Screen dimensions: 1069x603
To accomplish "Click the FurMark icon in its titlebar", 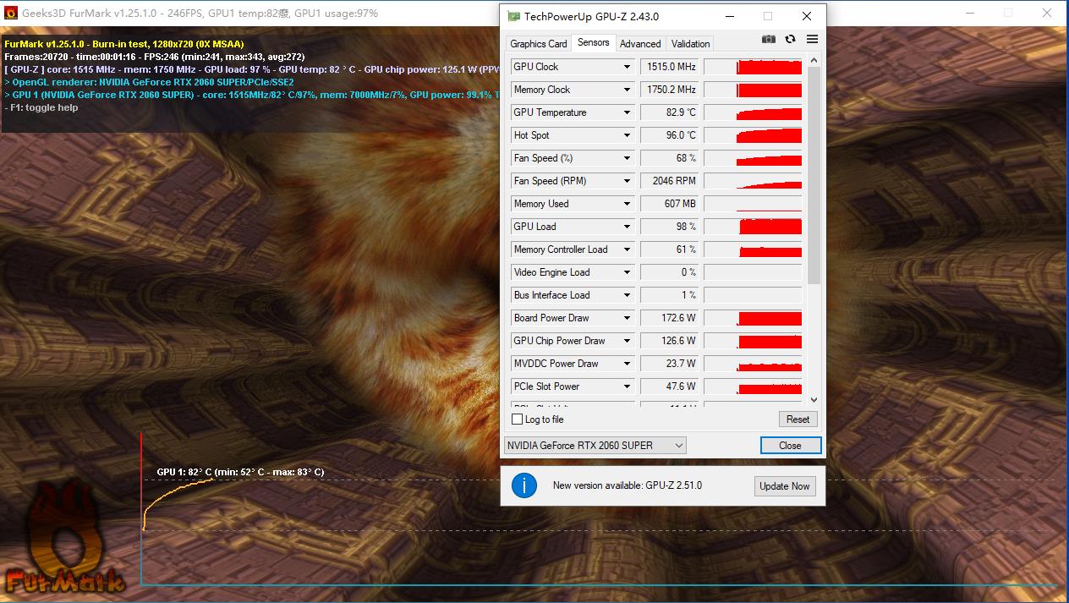I will coord(10,12).
